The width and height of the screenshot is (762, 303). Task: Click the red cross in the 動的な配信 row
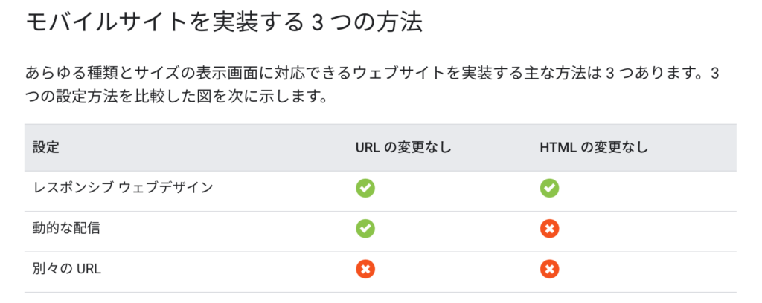click(x=549, y=229)
